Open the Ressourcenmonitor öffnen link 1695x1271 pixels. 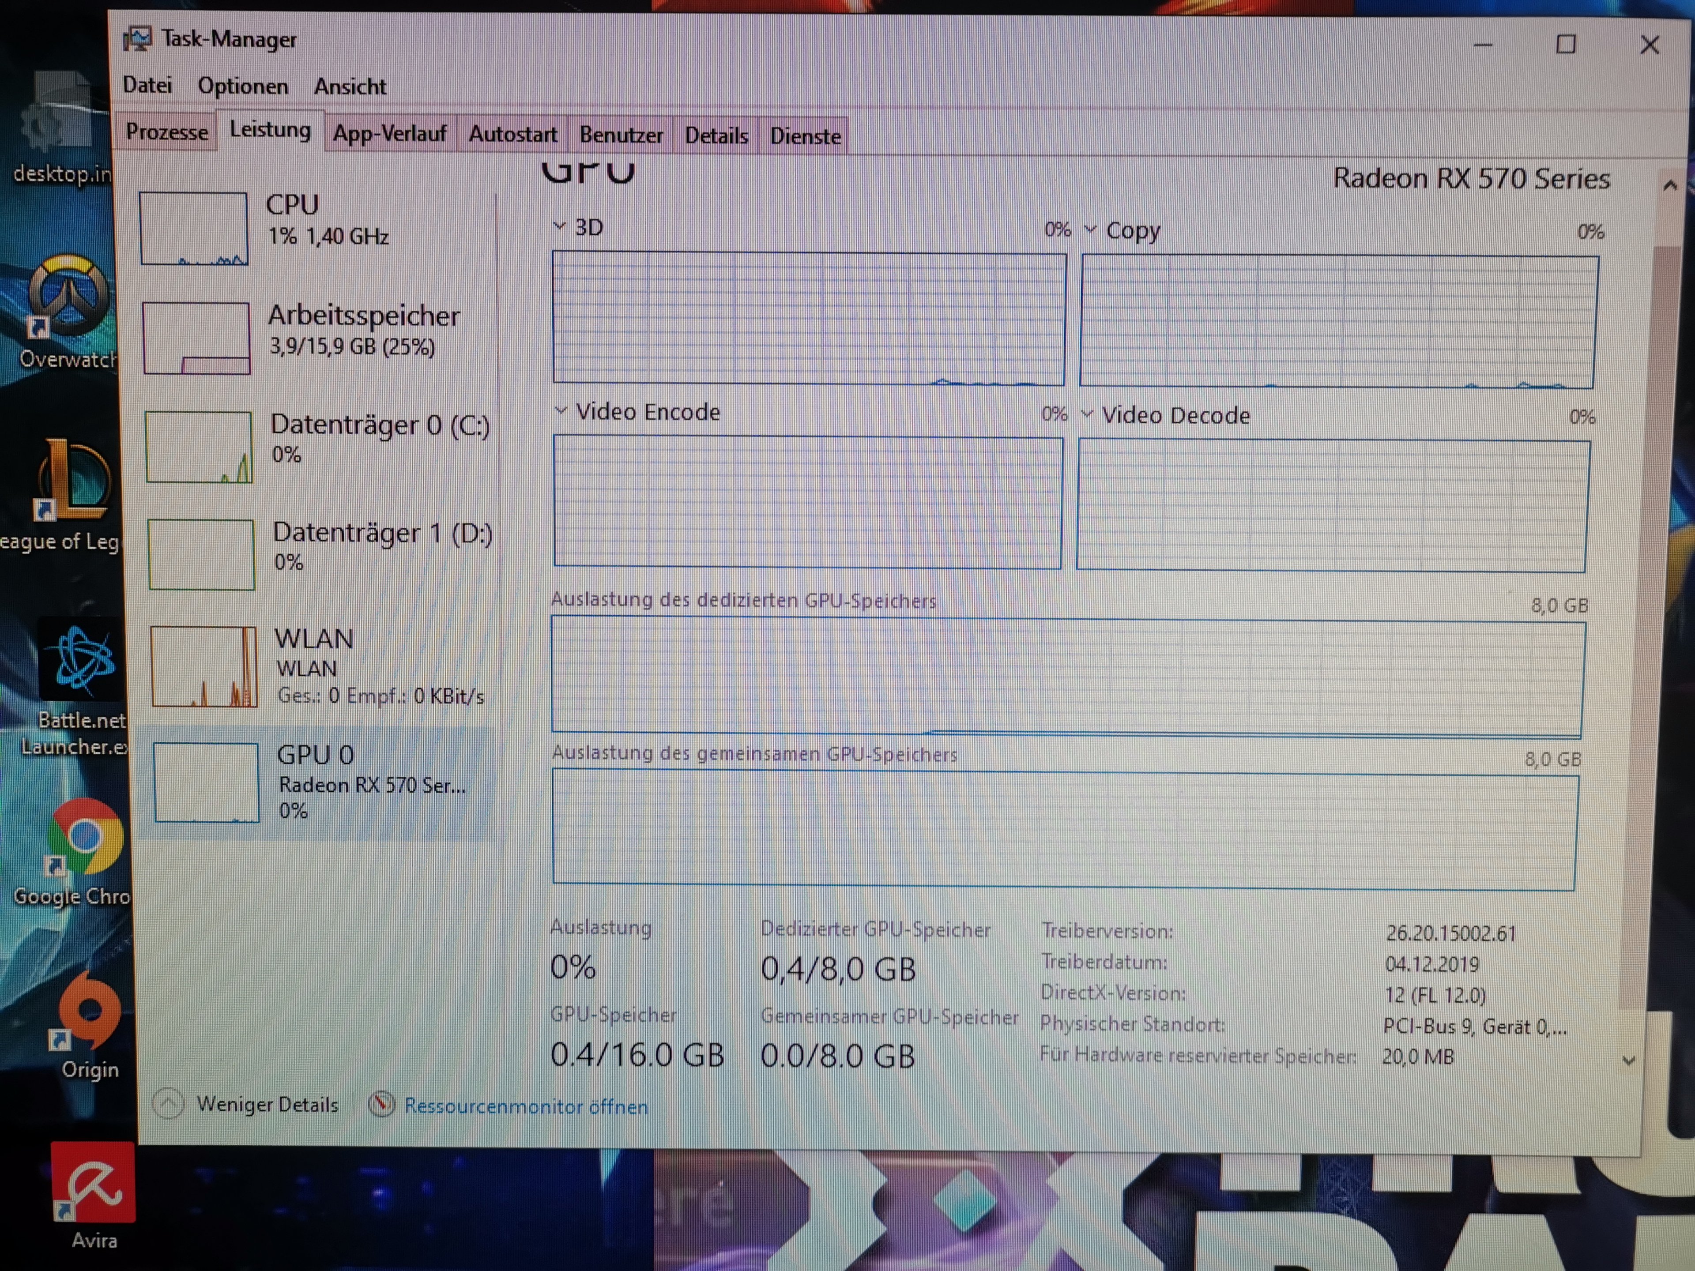[526, 1106]
